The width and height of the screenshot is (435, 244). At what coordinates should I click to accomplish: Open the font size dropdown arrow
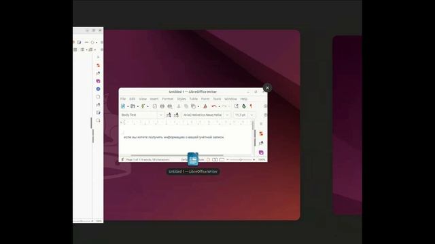pyautogui.click(x=252, y=115)
